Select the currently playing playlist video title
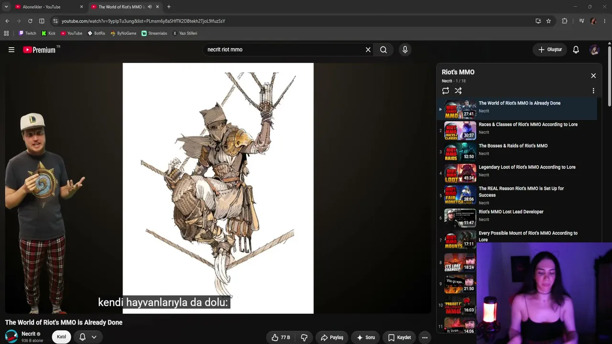 (519, 103)
